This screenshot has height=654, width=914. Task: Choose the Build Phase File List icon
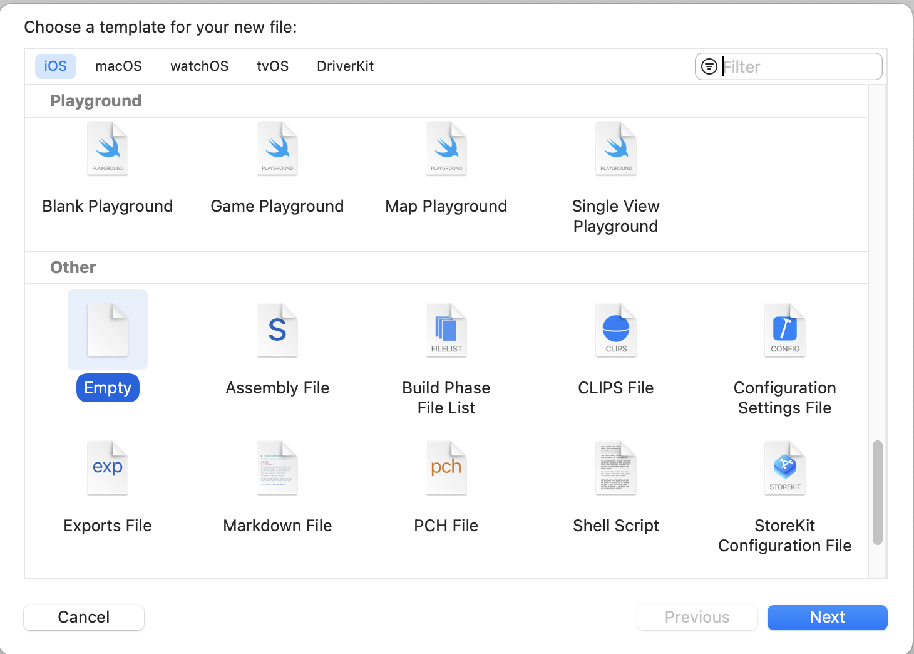pyautogui.click(x=446, y=330)
